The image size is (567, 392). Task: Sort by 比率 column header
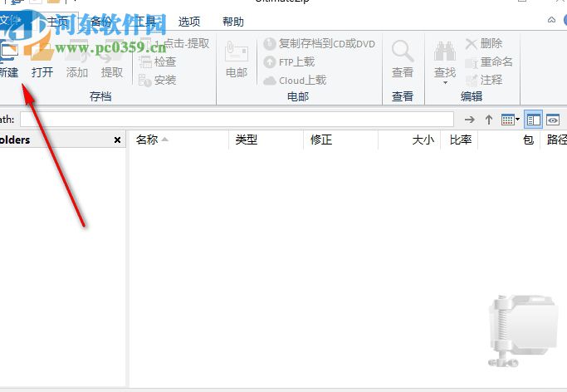click(x=461, y=140)
